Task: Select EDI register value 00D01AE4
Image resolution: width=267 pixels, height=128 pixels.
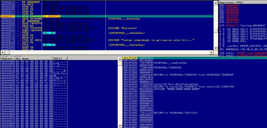Action: 232,22
